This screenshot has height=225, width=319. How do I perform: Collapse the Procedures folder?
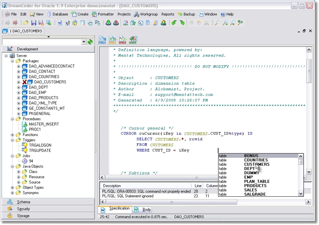pyautogui.click(x=12, y=119)
